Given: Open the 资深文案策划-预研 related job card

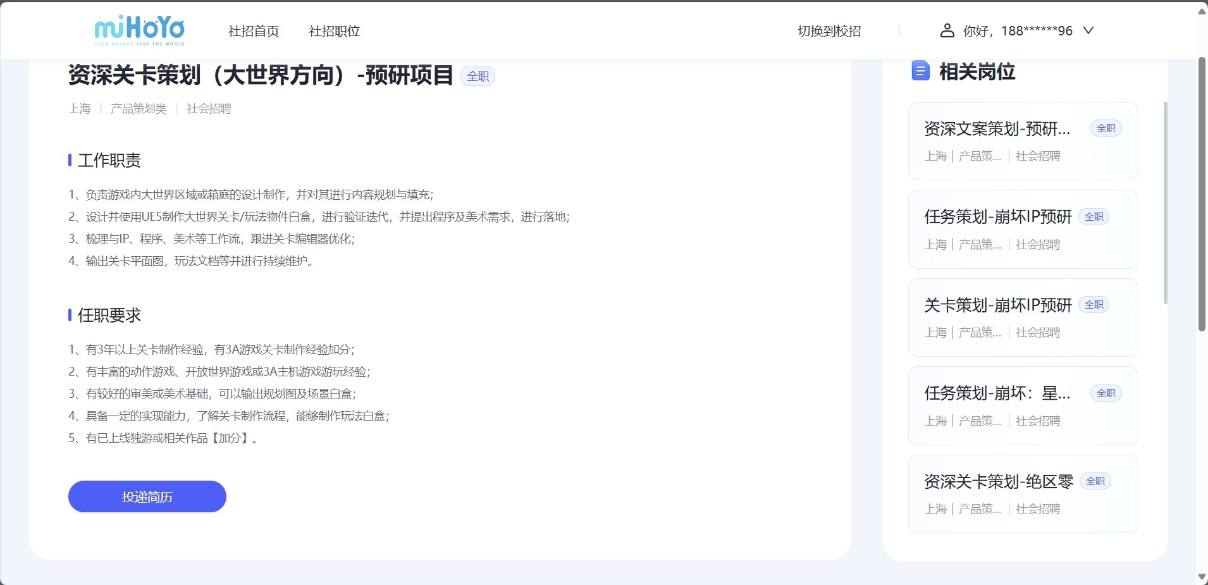Looking at the screenshot, I should click(x=1023, y=141).
